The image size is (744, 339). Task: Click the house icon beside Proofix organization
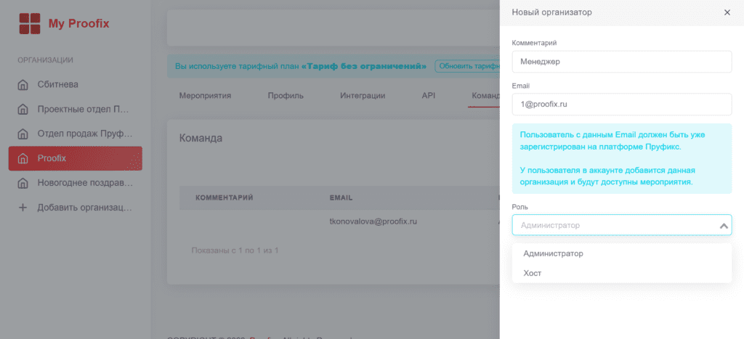[x=23, y=158]
